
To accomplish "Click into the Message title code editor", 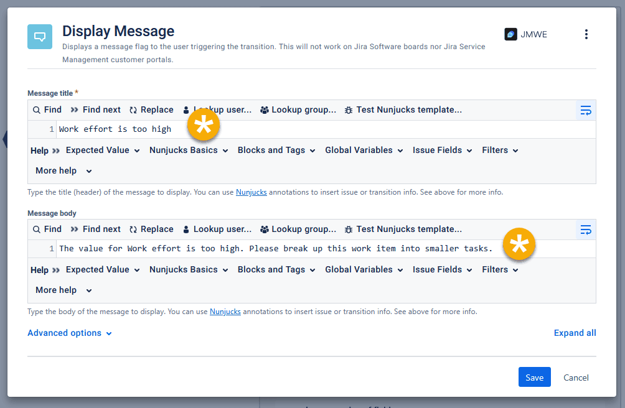I will coord(326,129).
